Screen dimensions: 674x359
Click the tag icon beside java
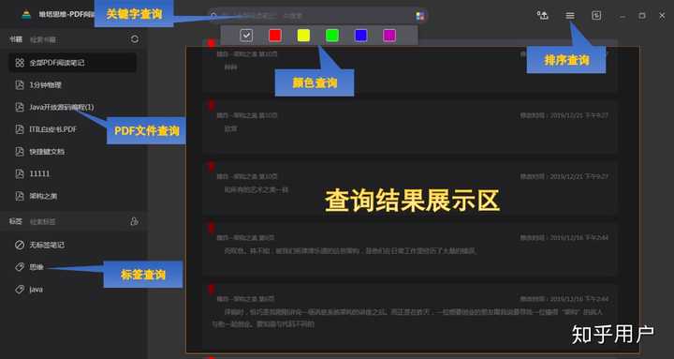click(x=20, y=290)
